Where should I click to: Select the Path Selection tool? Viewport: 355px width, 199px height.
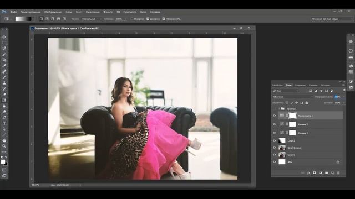click(4, 129)
